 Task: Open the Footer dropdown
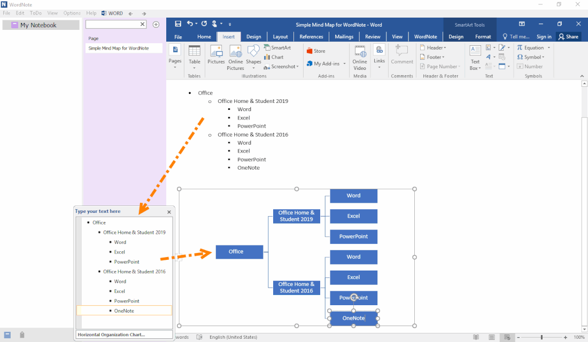[432, 57]
